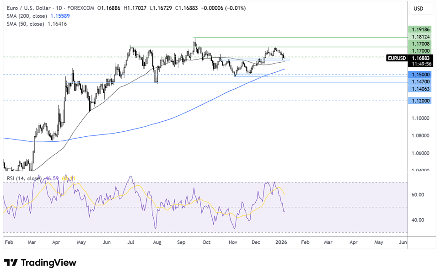The image size is (441, 269).
Task: Click the 1.17000 resistance label
Action: (x=419, y=51)
